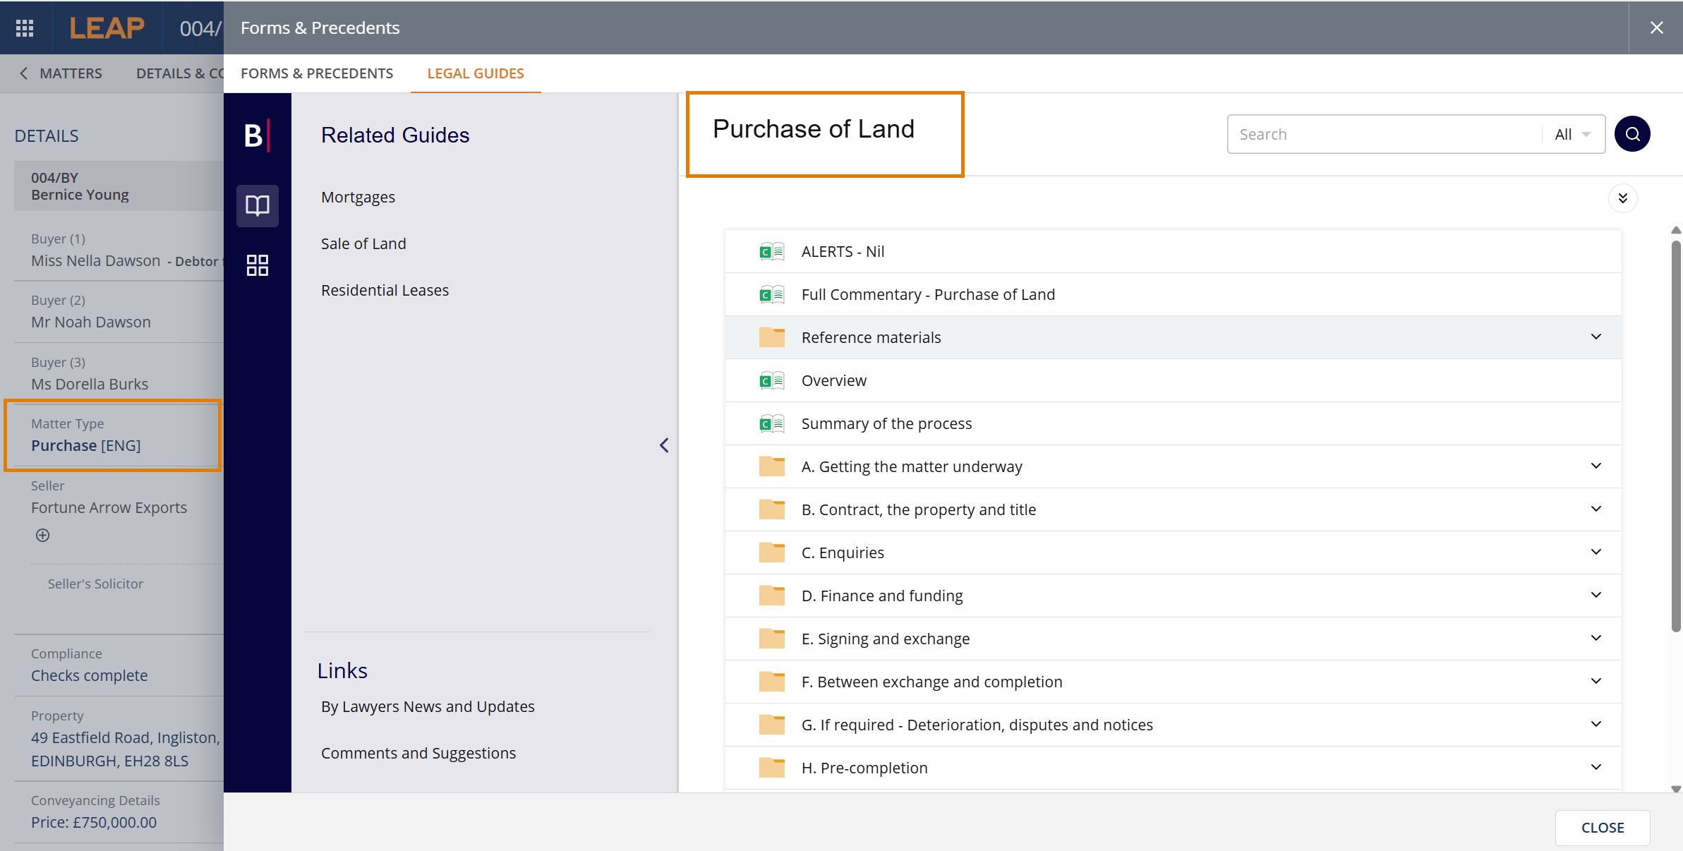Screen dimensions: 1683x851
Task: Click in the Search input field
Action: [x=1383, y=134]
